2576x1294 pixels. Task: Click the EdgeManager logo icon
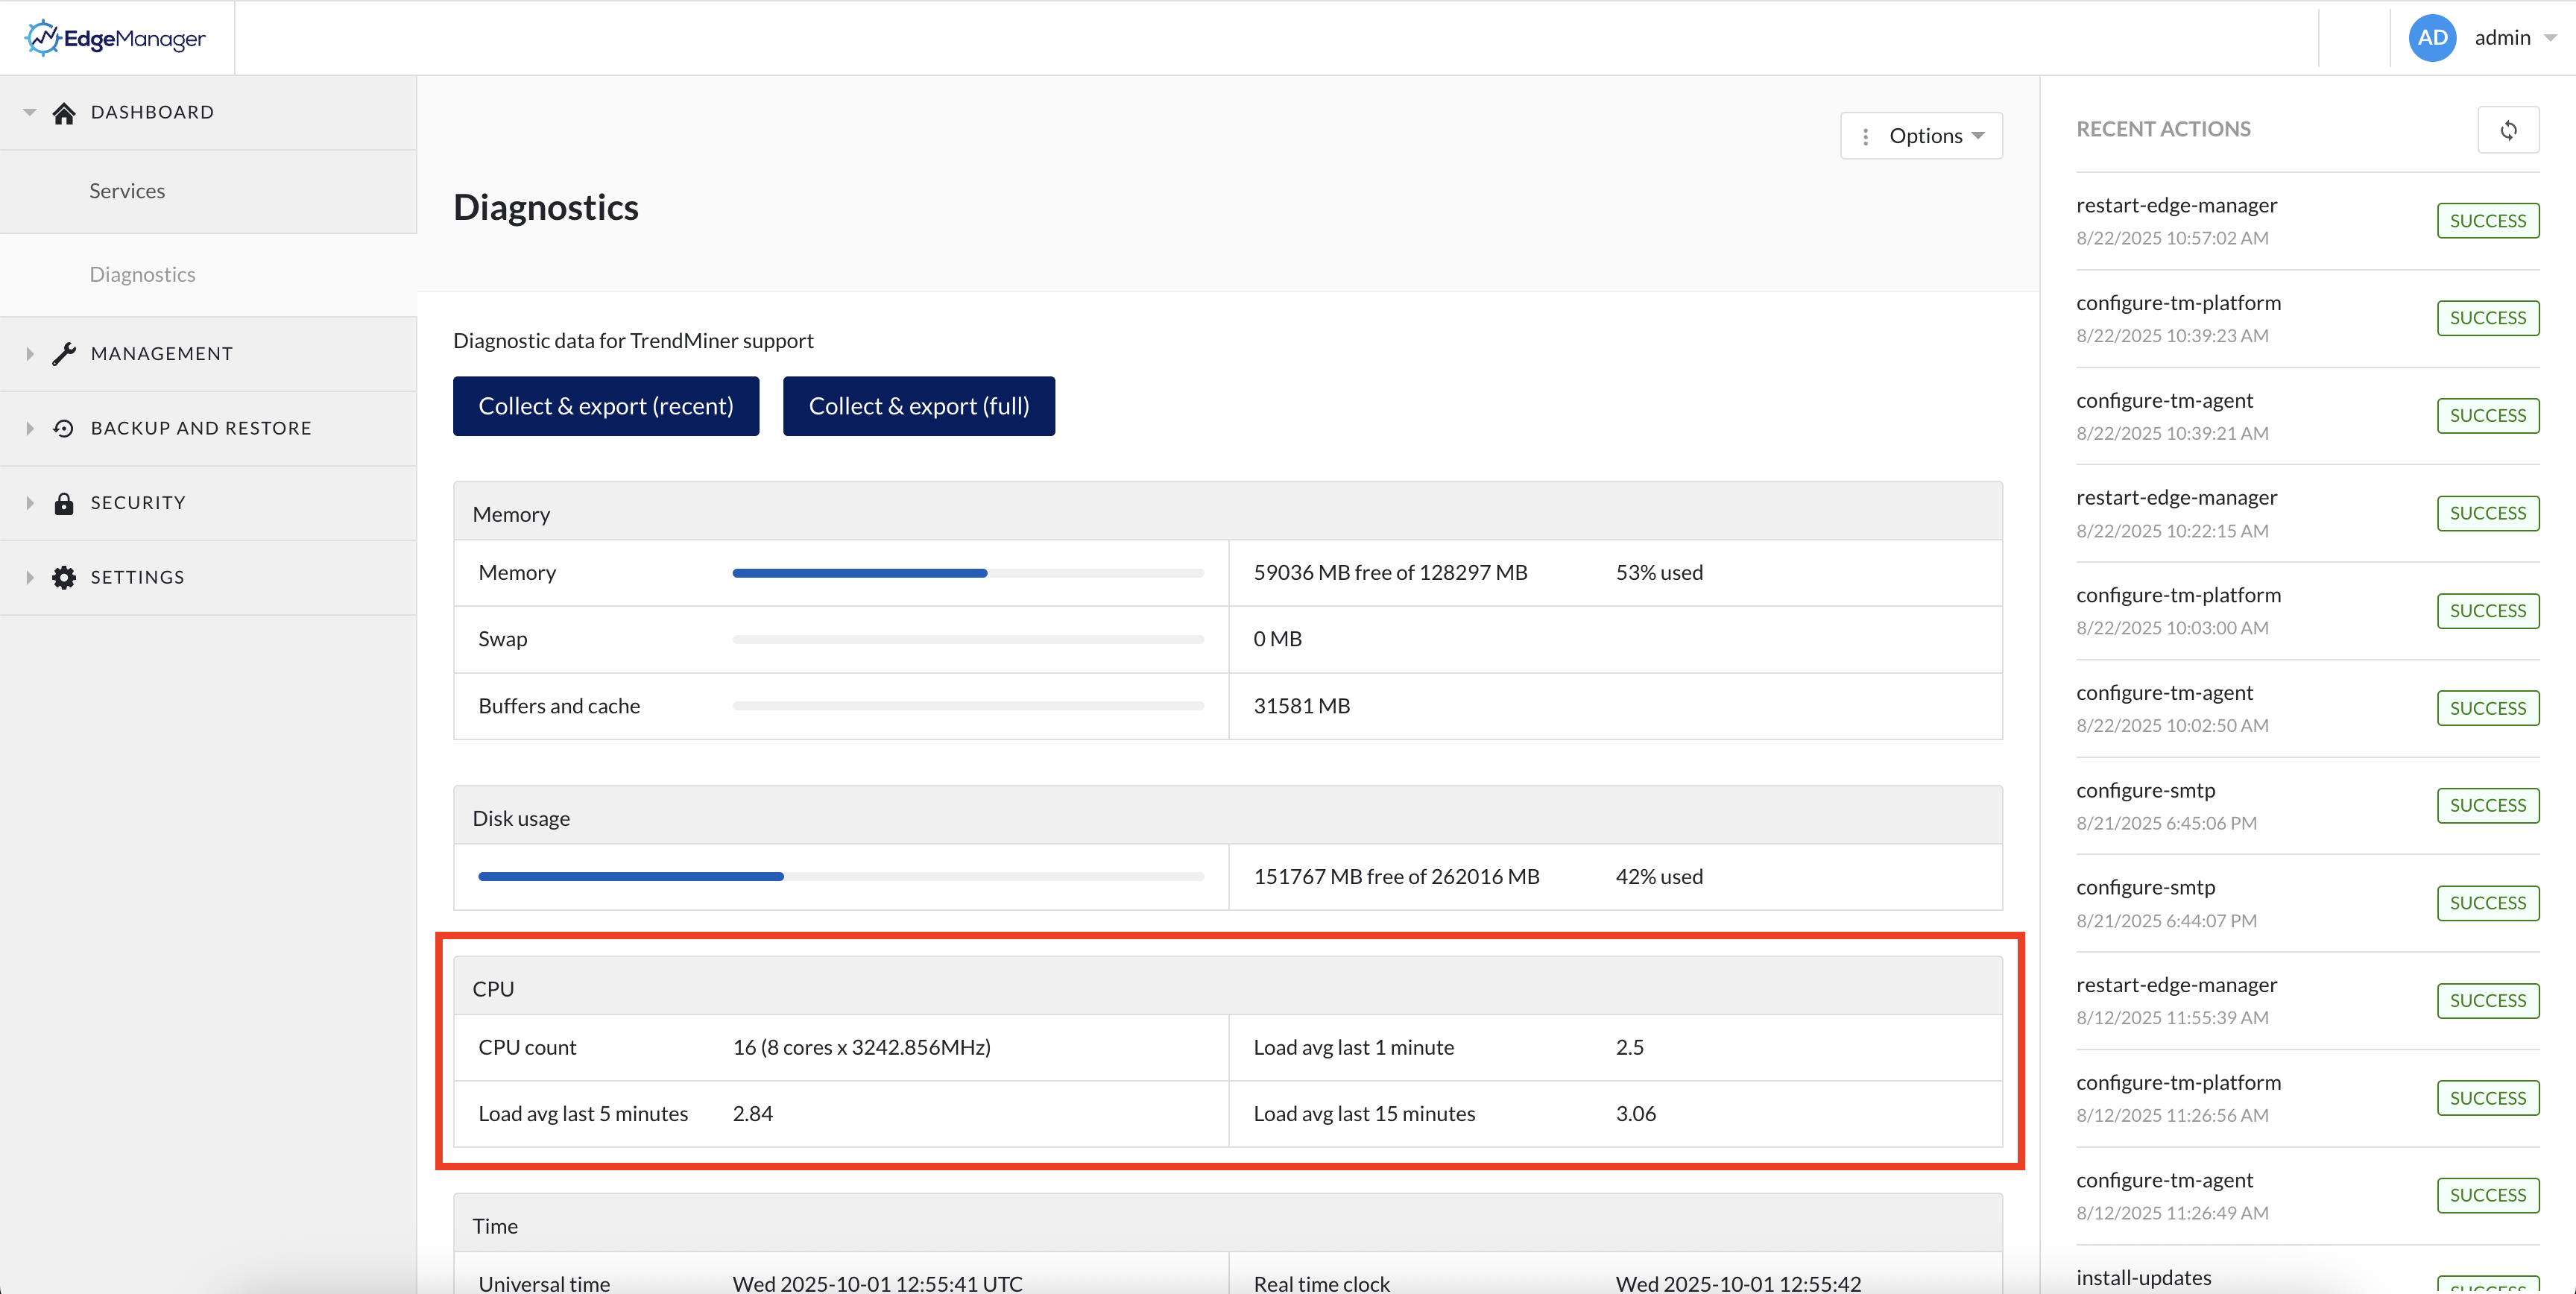[x=43, y=38]
